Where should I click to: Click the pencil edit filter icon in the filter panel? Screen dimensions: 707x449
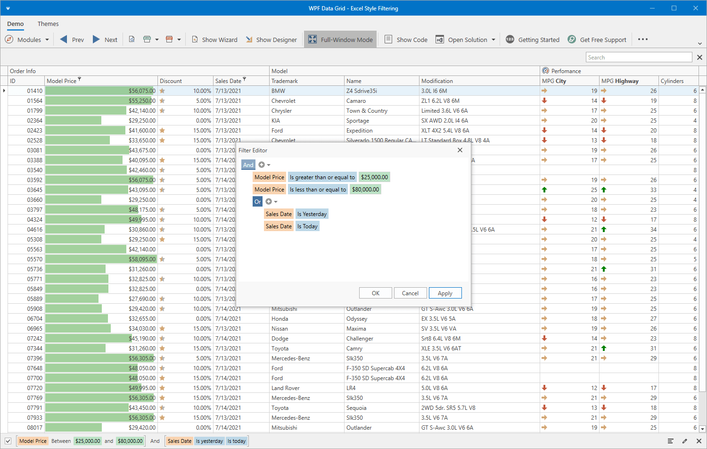tap(684, 441)
